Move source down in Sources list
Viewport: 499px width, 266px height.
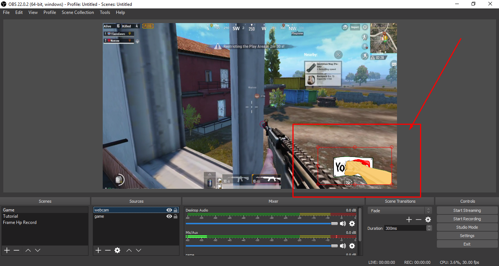pyautogui.click(x=139, y=250)
